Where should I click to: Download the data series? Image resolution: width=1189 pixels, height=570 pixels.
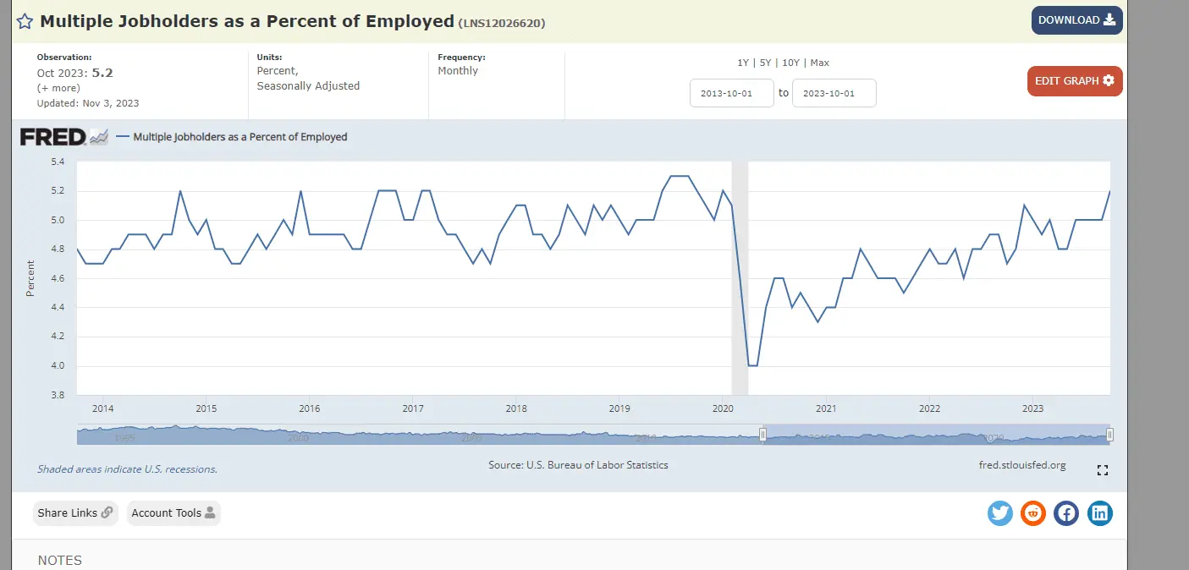(x=1076, y=20)
